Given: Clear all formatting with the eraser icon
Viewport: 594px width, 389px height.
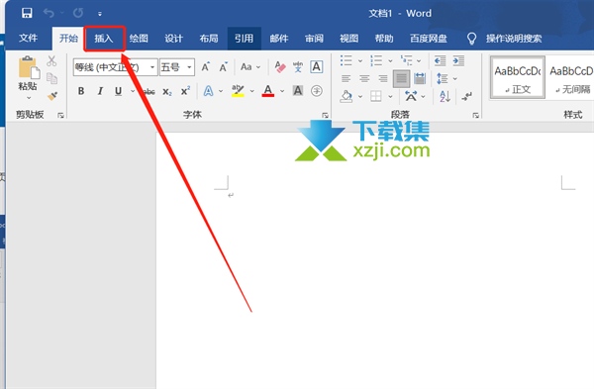Looking at the screenshot, I should pyautogui.click(x=280, y=67).
